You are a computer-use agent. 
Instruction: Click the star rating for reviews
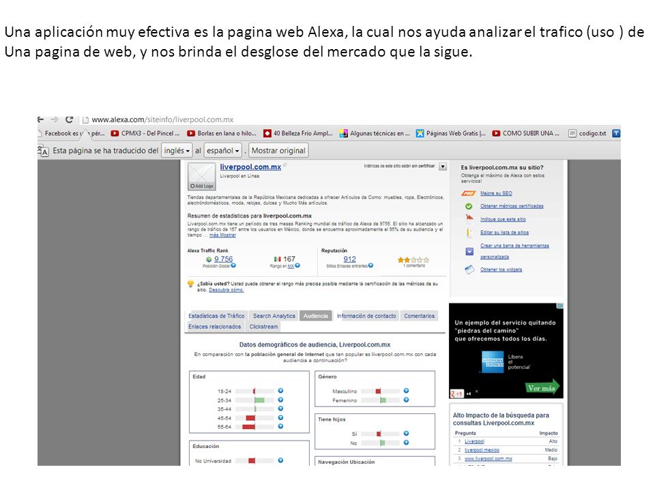(413, 260)
